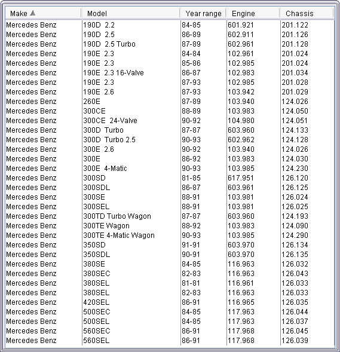Click engine value 617.951
Image resolution: width=340 pixels, height=352 pixels.
(241, 178)
